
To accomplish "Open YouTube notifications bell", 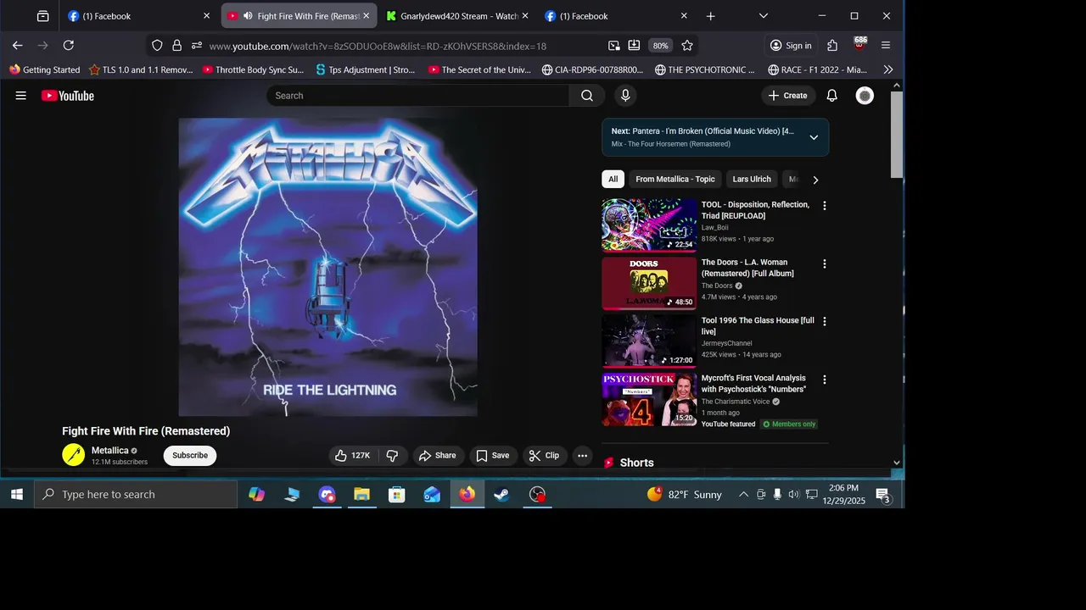I will (832, 96).
